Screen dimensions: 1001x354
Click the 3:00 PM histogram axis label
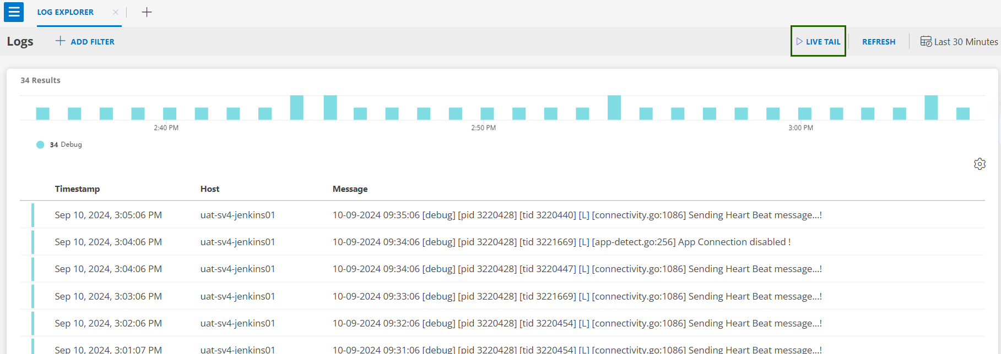(800, 128)
